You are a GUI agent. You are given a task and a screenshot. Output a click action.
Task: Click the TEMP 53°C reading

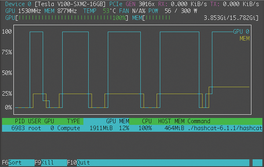coord(99,11)
